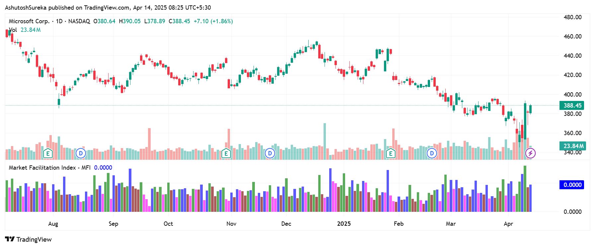
Task: Click the low value L378.89
Action: pos(155,21)
